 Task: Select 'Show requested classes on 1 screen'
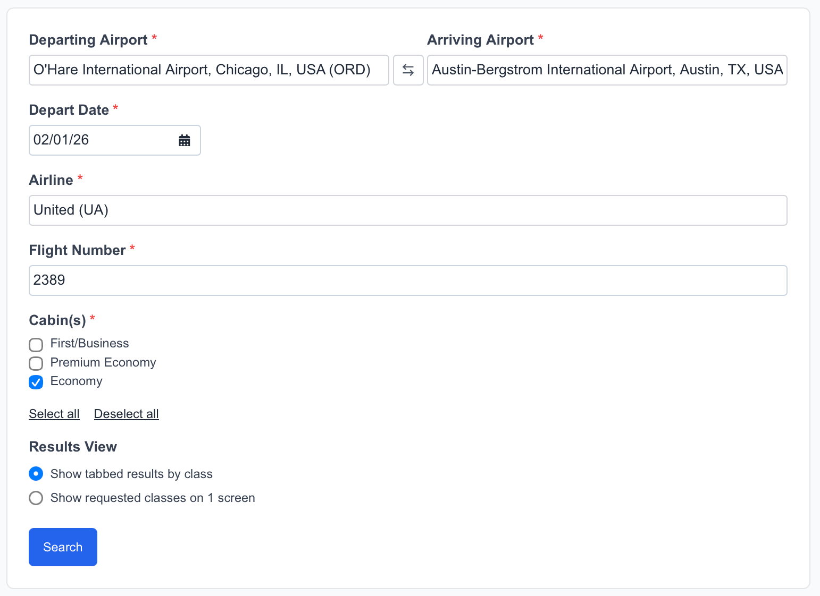click(36, 498)
